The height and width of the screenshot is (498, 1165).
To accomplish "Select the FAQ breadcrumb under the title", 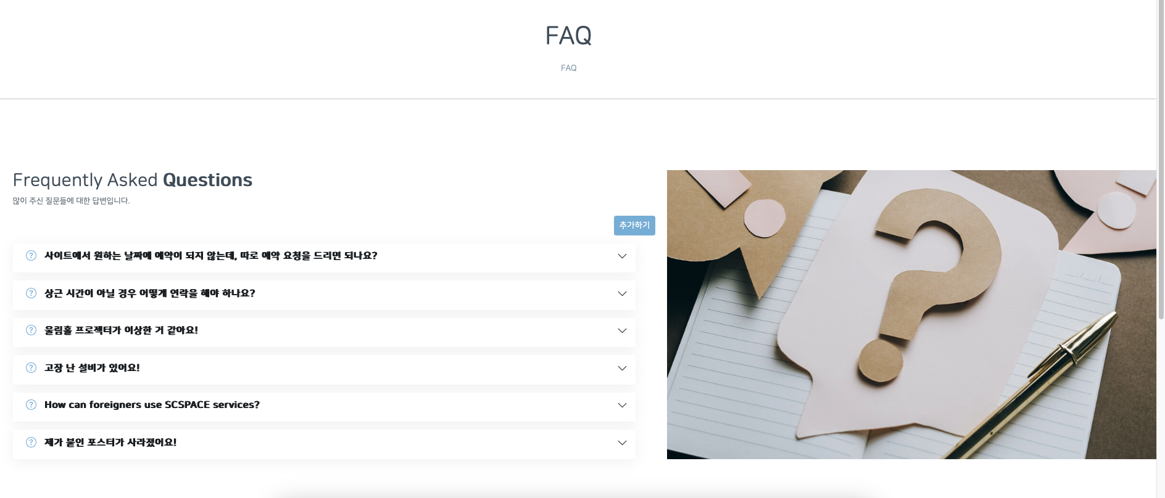I will (569, 68).
